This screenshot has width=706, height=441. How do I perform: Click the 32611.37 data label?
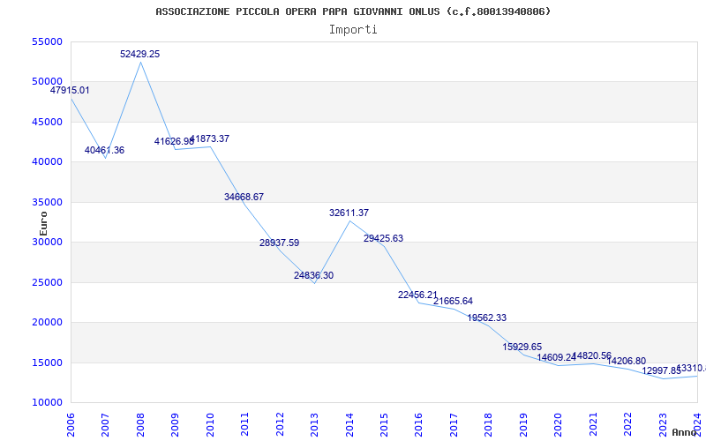[349, 213]
